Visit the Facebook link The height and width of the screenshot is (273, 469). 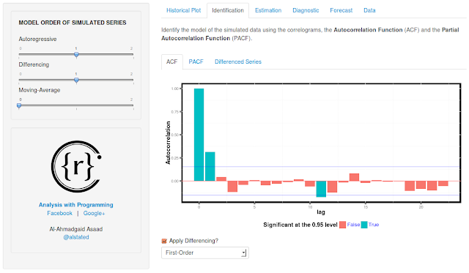[59, 213]
